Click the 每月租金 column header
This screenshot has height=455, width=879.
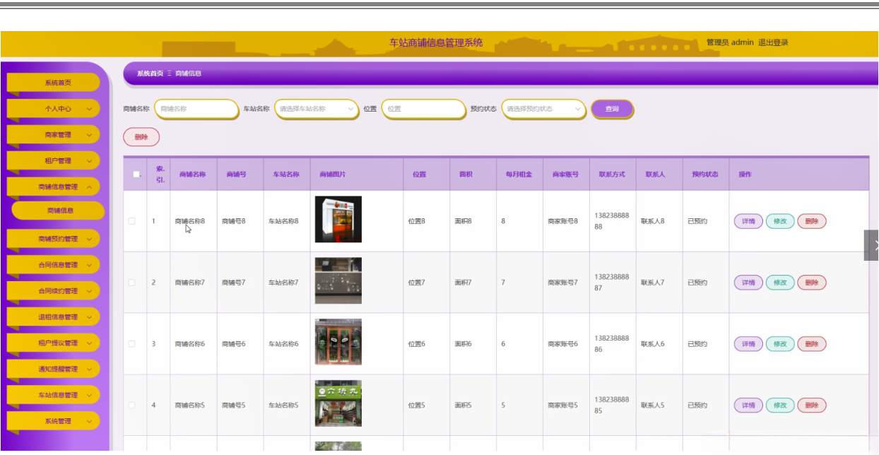(519, 175)
